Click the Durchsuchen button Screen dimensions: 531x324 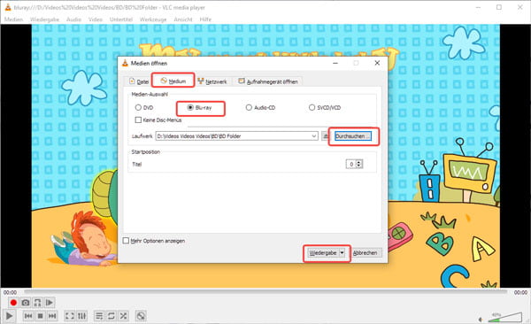(352, 136)
